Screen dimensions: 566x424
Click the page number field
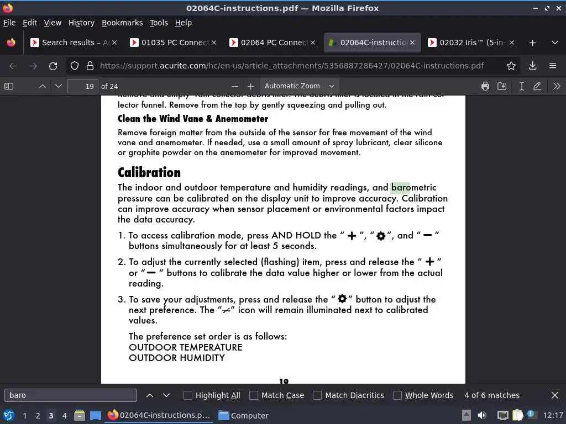pyautogui.click(x=83, y=86)
